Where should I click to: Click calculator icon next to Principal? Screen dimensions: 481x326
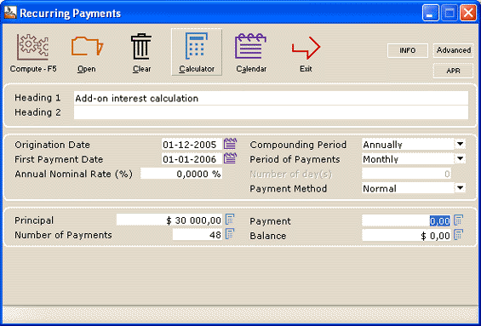[230, 220]
